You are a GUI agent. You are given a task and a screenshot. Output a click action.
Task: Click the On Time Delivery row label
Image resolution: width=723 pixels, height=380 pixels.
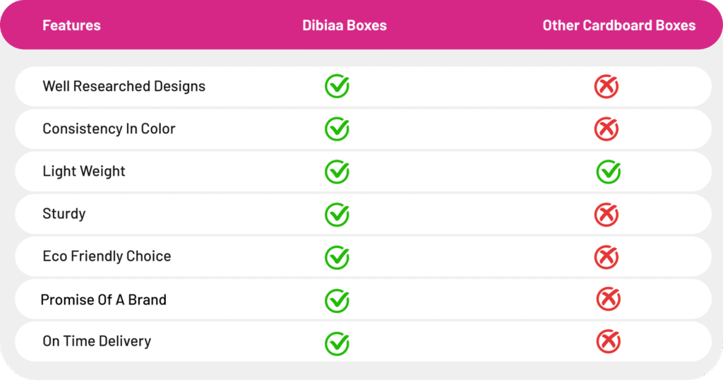(97, 341)
